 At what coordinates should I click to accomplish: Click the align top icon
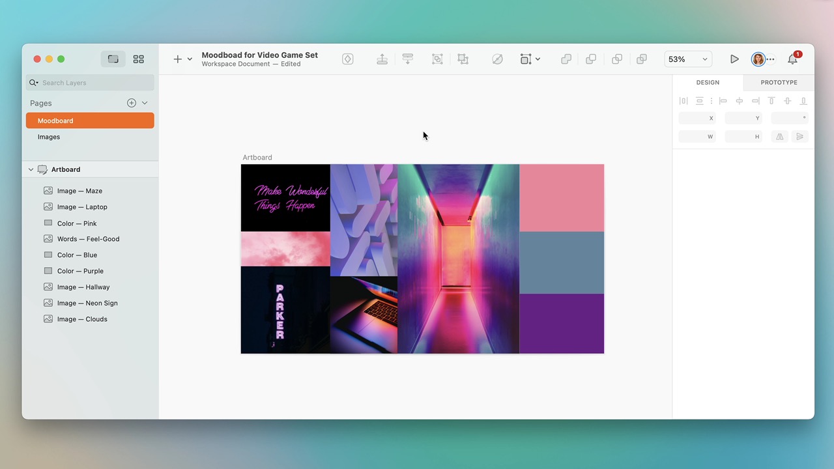pyautogui.click(x=771, y=101)
